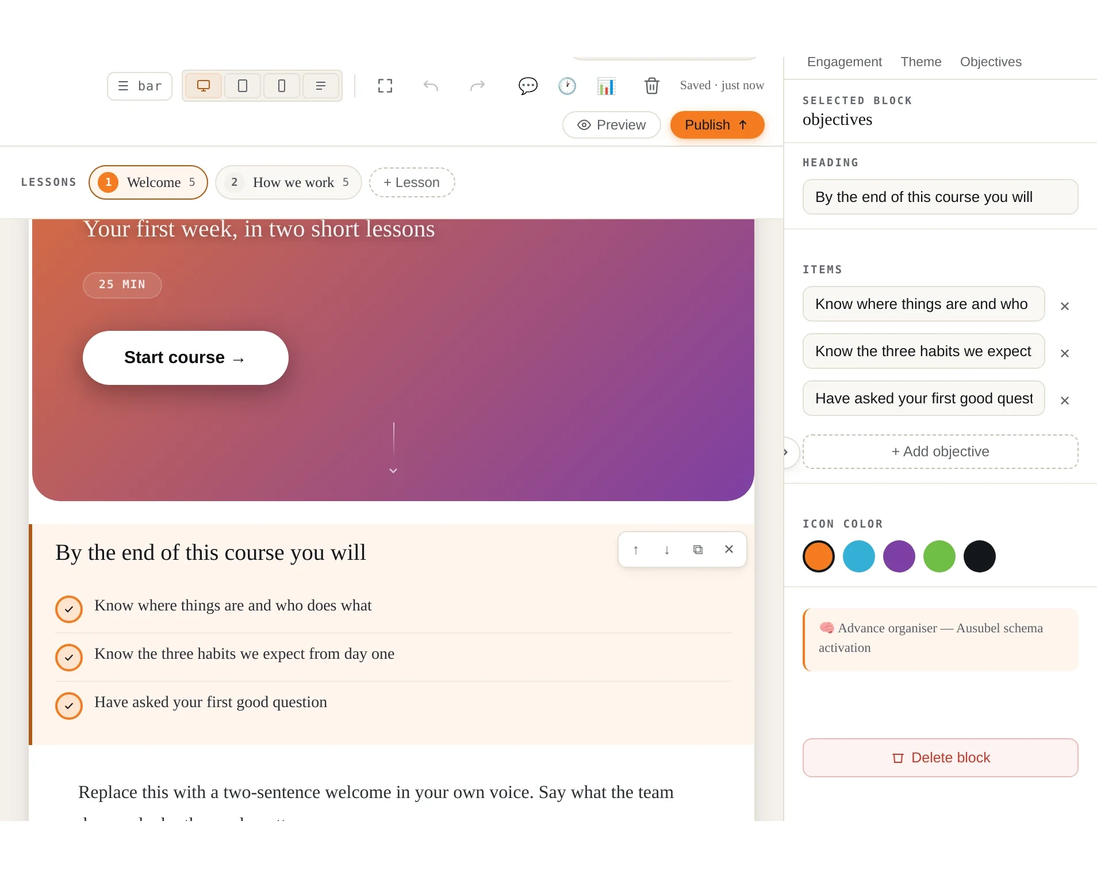
Task: Select the purple icon color
Action: pyautogui.click(x=899, y=556)
